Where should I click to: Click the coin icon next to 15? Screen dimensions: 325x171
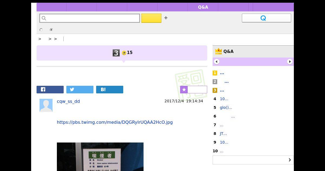pyautogui.click(x=124, y=53)
